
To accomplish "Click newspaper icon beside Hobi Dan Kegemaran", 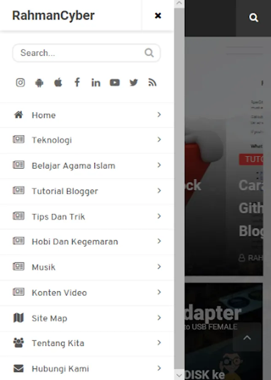I will click(x=19, y=241).
